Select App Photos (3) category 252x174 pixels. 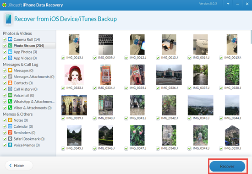pos(25,52)
